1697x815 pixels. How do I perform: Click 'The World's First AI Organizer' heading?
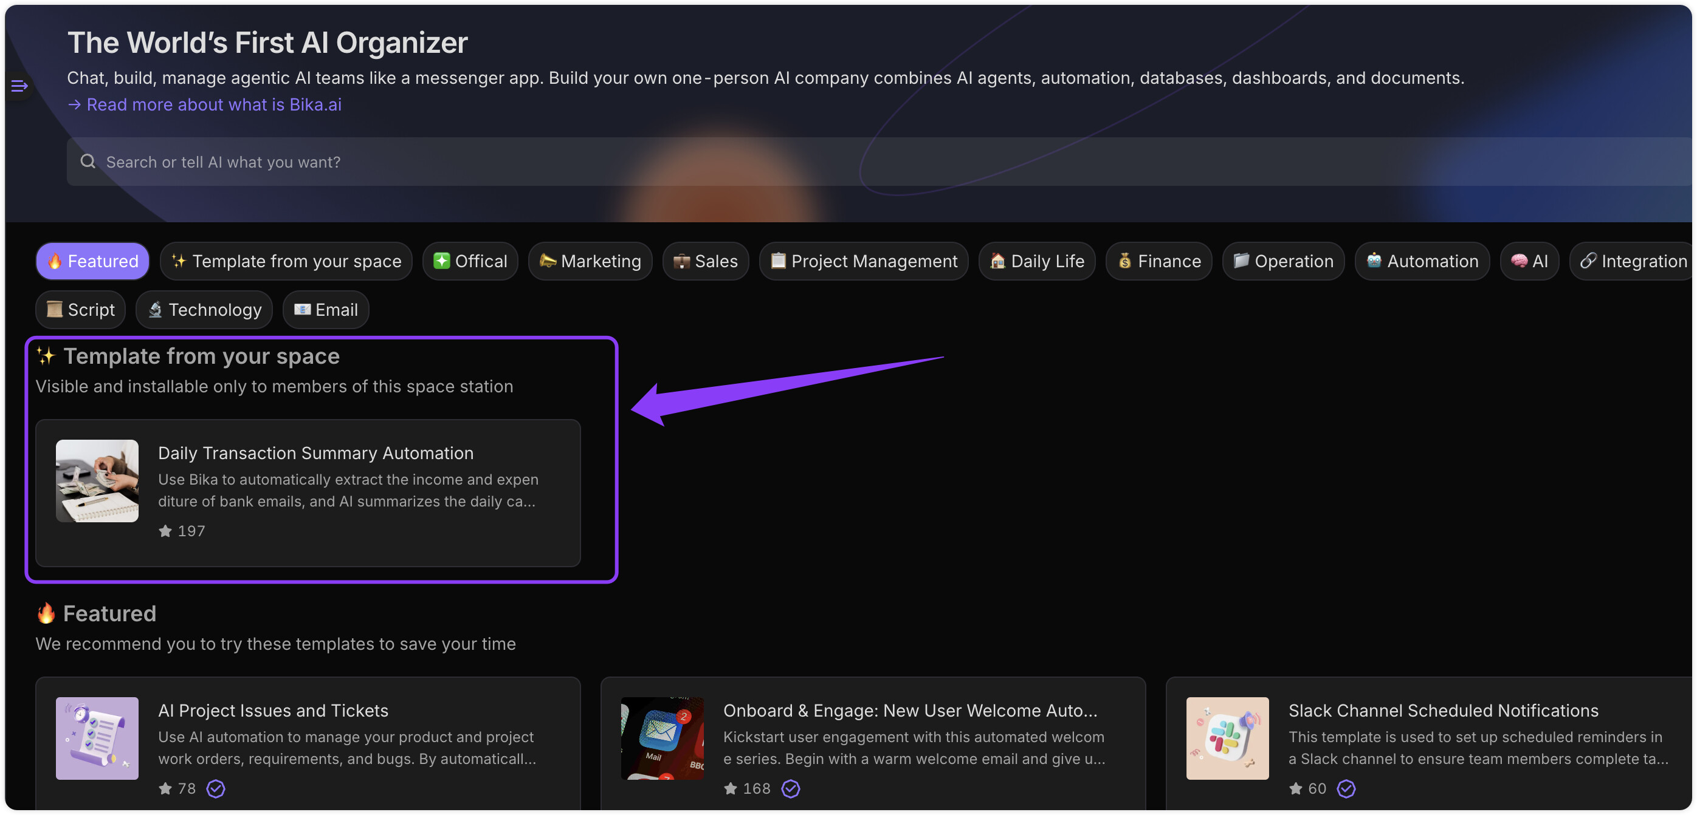[267, 43]
